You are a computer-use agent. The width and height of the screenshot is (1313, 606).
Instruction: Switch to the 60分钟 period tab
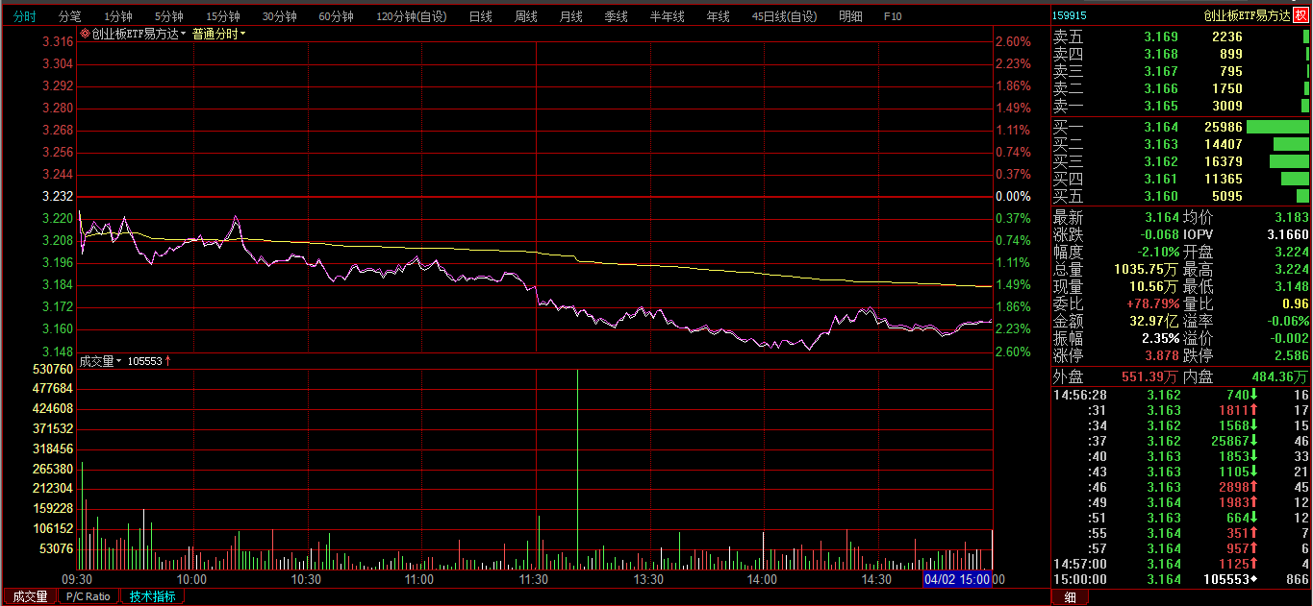(x=336, y=16)
